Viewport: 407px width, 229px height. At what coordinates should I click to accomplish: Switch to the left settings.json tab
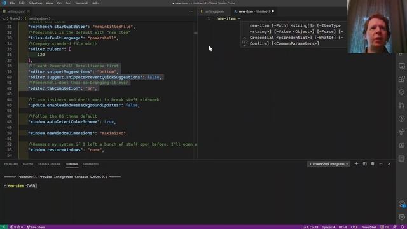(15, 11)
